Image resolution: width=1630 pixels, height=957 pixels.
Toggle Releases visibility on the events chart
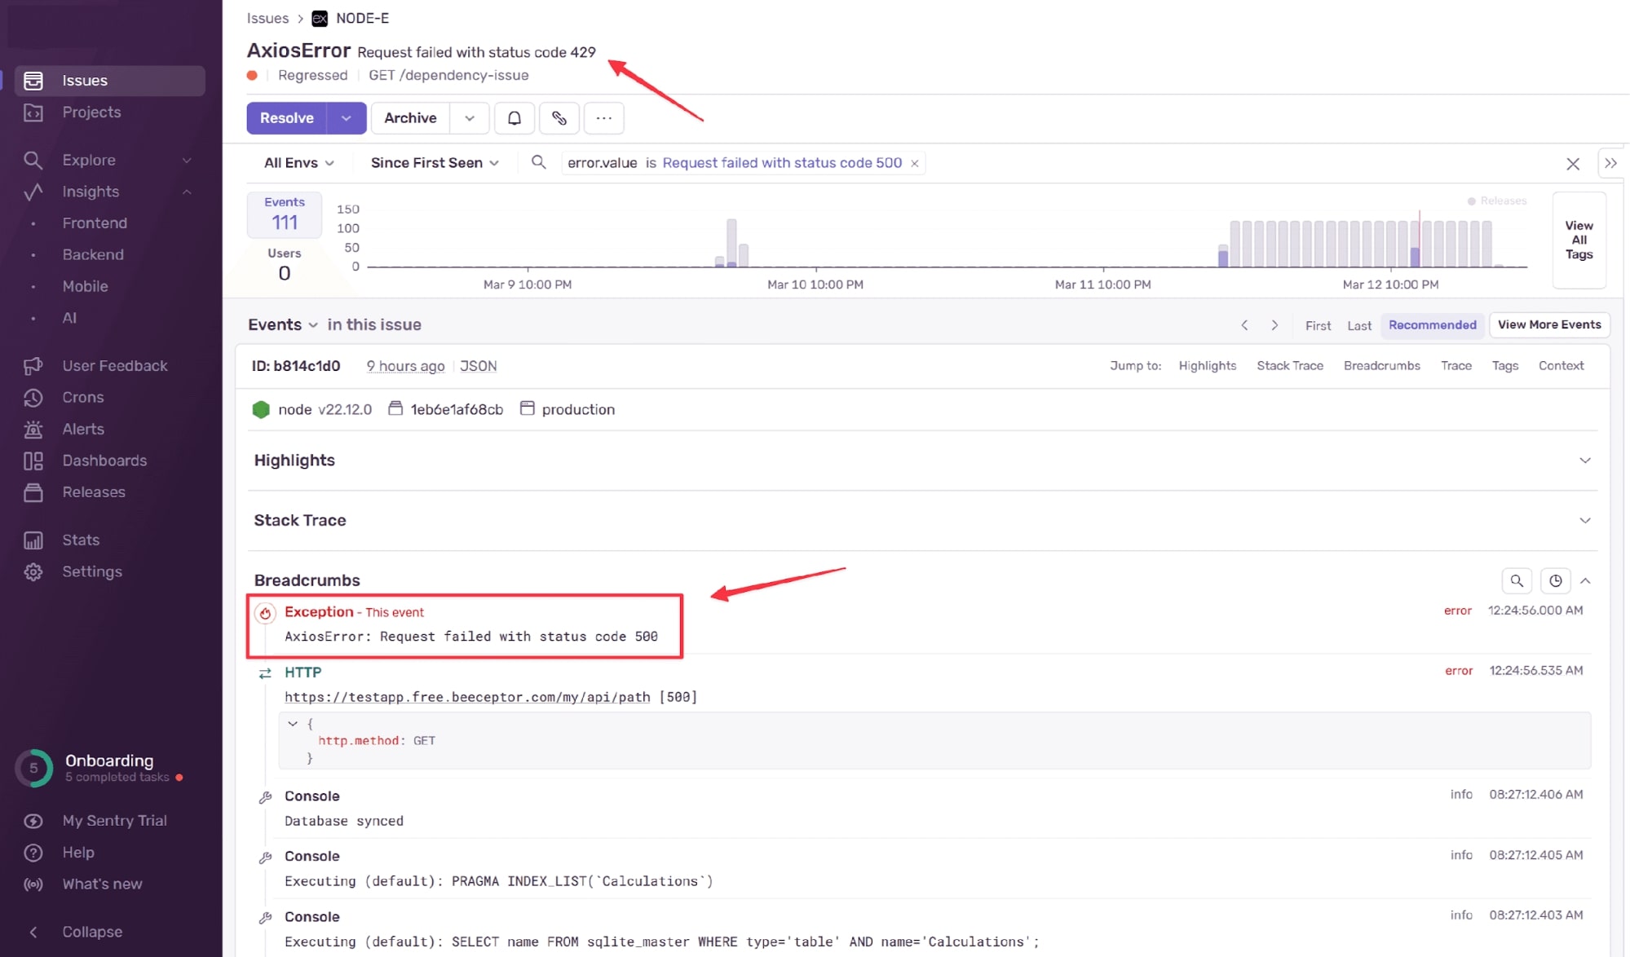coord(1496,201)
